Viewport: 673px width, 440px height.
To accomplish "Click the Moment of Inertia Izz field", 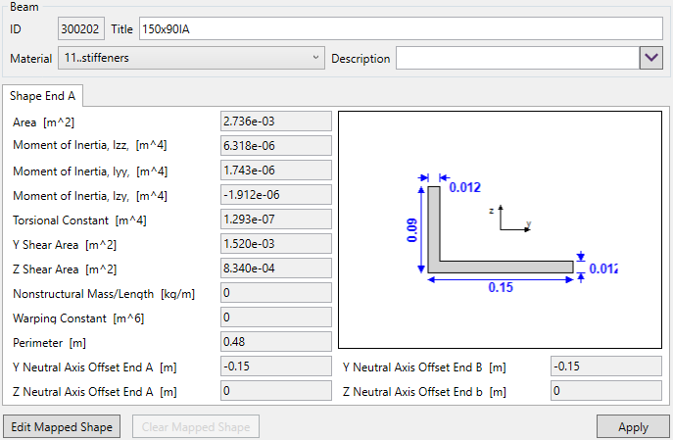I will tap(275, 146).
